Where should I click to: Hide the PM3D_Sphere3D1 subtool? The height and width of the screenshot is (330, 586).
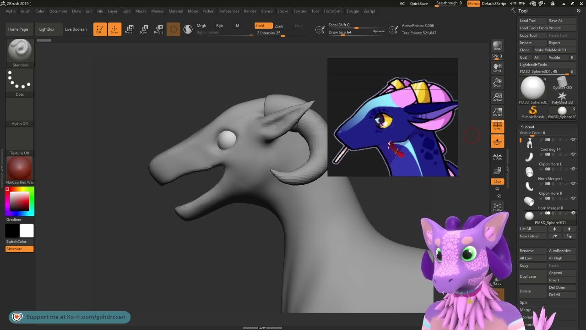click(x=573, y=213)
